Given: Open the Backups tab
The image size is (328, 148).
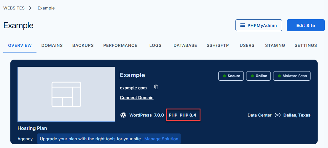Looking at the screenshot, I should [83, 45].
